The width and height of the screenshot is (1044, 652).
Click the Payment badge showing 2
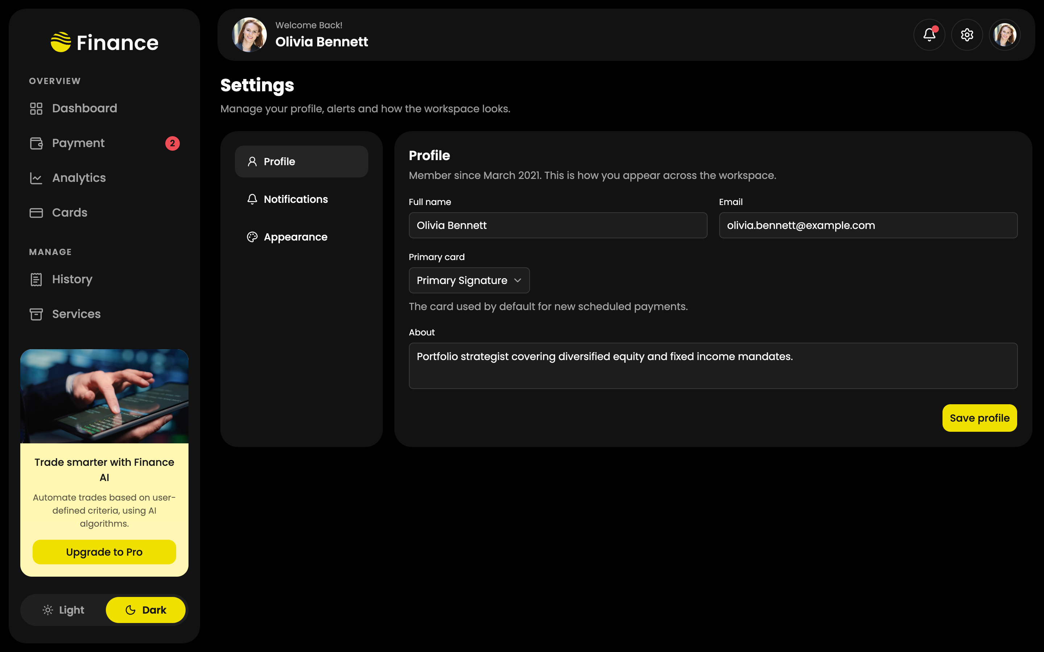(173, 143)
